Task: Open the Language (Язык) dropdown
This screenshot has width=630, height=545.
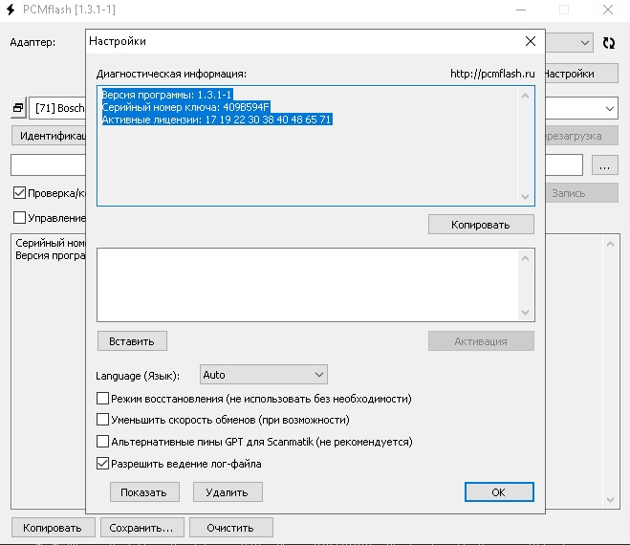Action: coord(264,375)
